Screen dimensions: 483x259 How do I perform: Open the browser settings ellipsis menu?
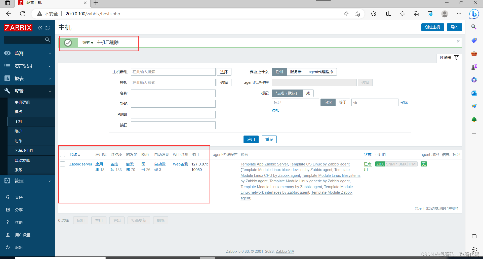click(x=459, y=14)
